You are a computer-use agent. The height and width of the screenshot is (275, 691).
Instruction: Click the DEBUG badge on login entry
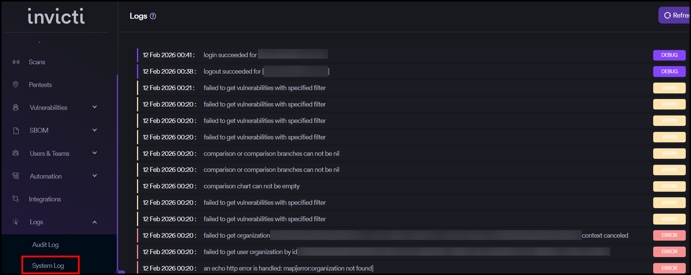point(669,55)
